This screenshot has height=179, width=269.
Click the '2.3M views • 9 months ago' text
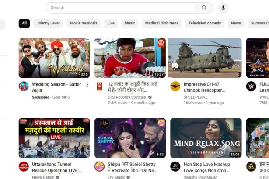[x=131, y=103]
